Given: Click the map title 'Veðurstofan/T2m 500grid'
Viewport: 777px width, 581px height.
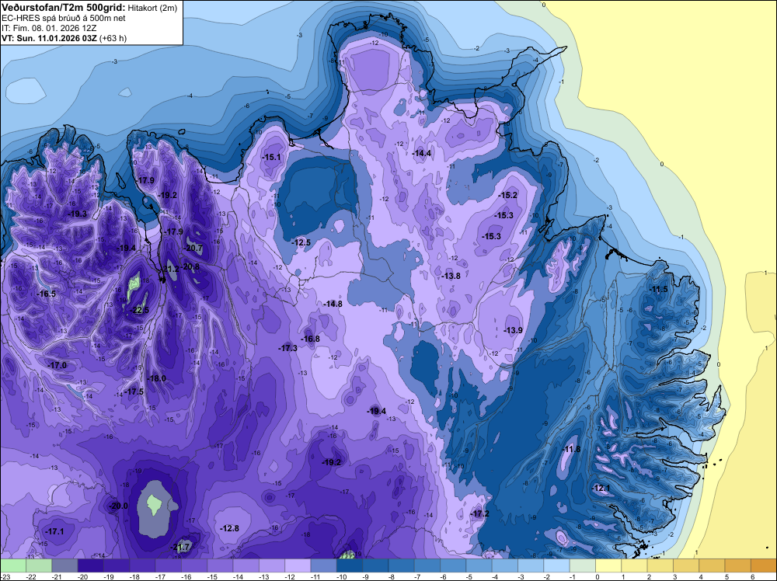Looking at the screenshot, I should click(63, 6).
